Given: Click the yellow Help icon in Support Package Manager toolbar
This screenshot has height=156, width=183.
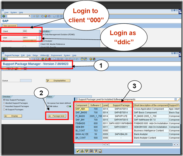Looking at the screenshot, I should coord(91,59).
